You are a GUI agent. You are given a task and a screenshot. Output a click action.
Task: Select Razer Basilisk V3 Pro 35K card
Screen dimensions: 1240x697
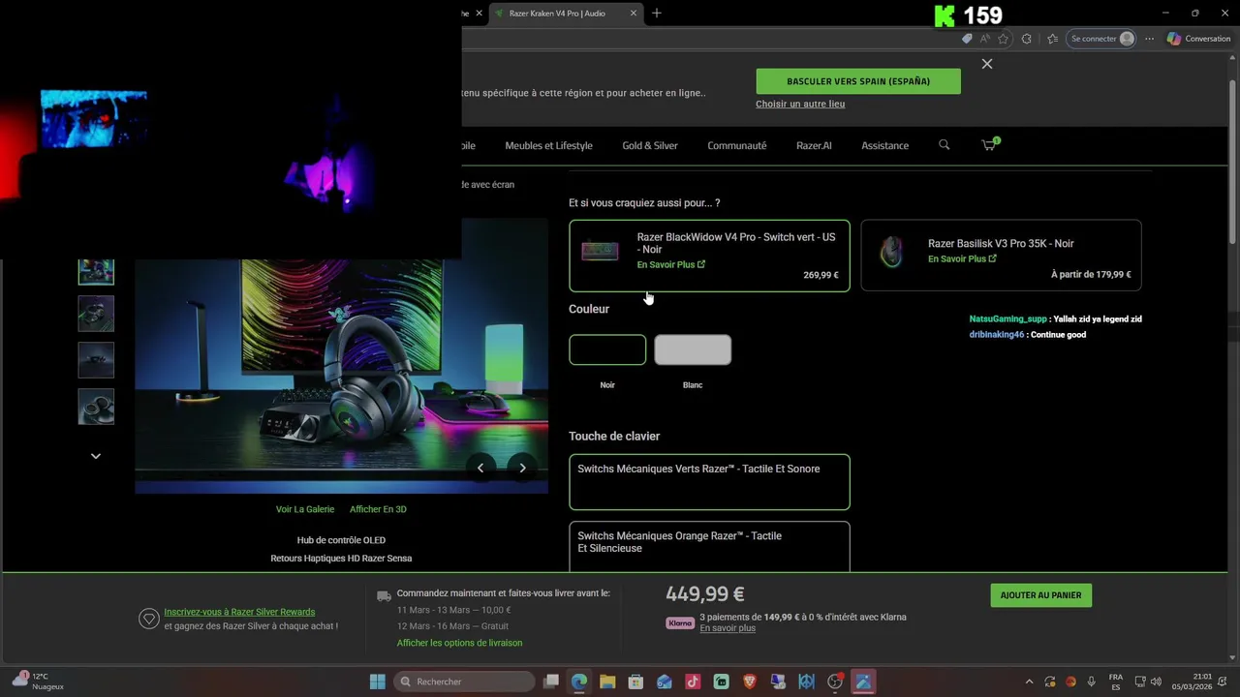(x=1001, y=256)
